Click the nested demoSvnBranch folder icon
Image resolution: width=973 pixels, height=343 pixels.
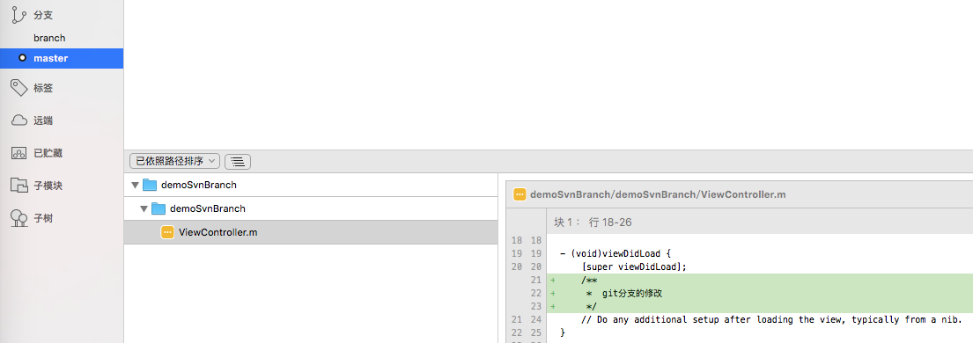(158, 208)
